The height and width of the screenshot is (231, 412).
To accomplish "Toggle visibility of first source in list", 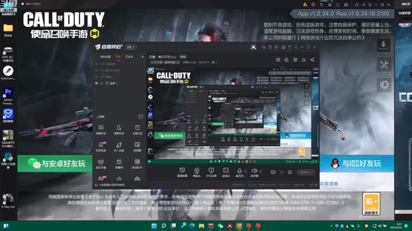I will click(x=96, y=64).
